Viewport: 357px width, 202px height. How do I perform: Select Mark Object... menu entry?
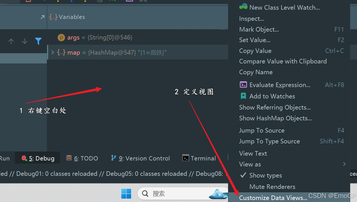pos(289,30)
